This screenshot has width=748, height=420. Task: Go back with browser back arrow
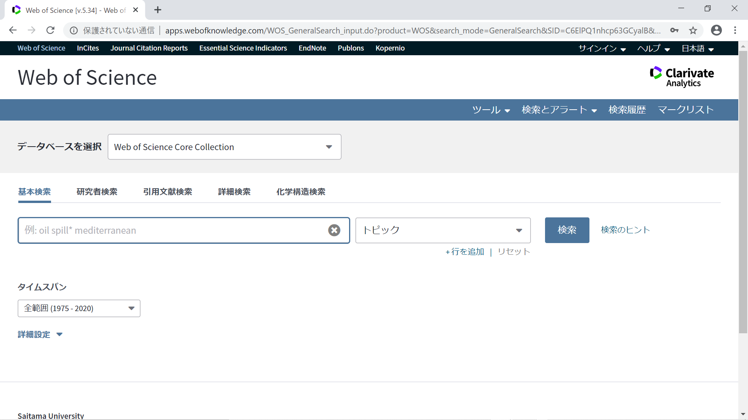click(13, 30)
